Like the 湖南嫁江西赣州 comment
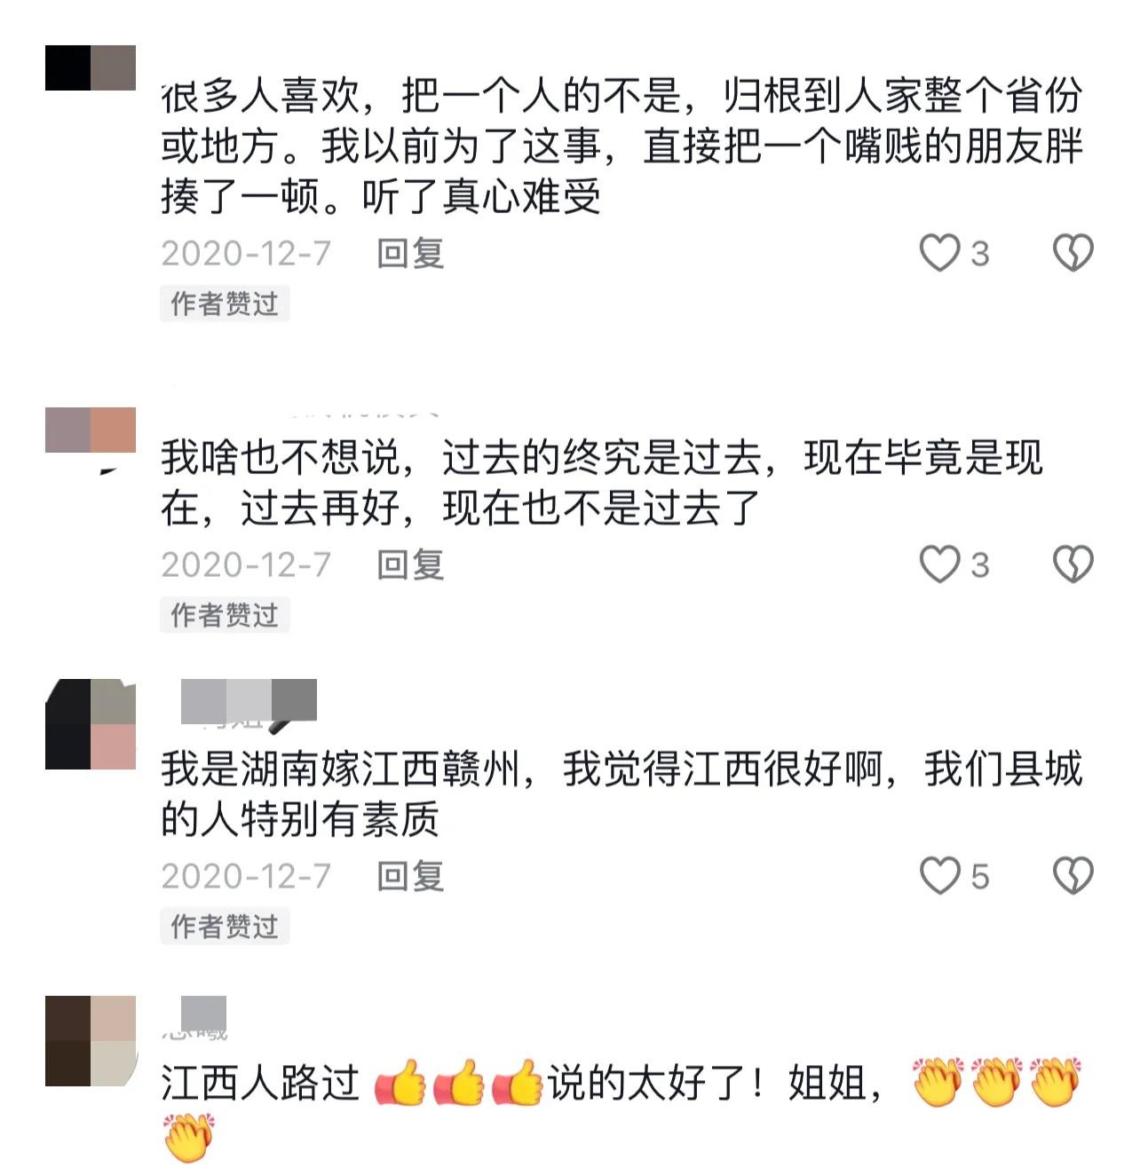Screen dimensions: 1140x1168 click(x=939, y=876)
